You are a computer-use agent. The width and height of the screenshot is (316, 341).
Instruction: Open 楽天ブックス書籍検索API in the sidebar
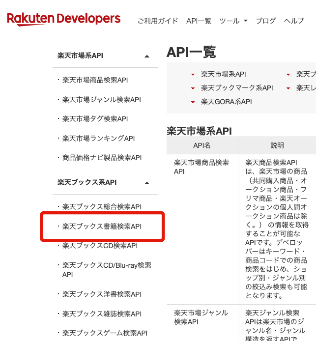coord(102,227)
